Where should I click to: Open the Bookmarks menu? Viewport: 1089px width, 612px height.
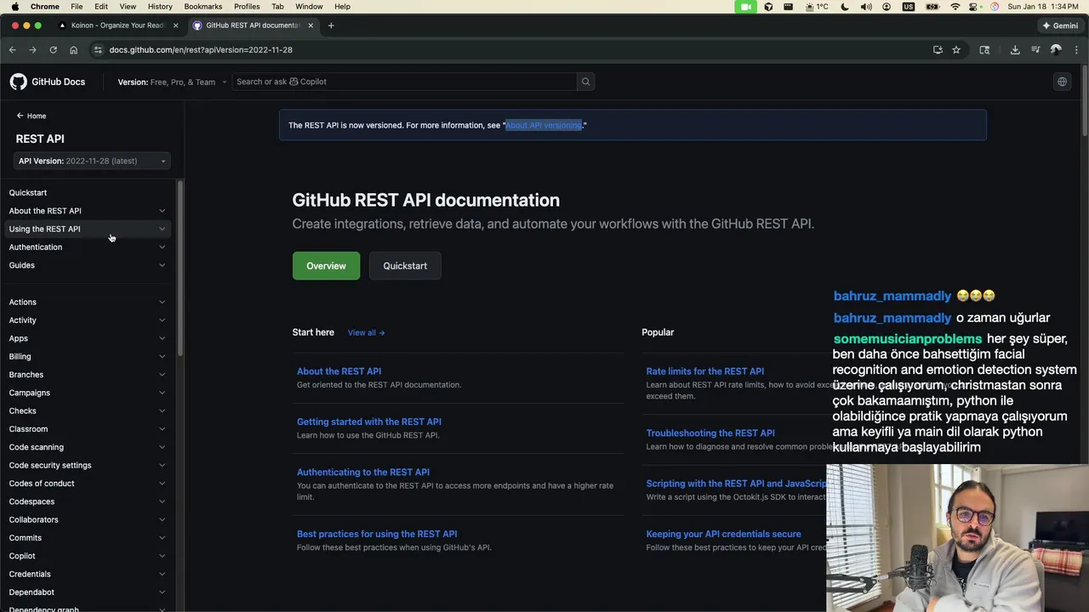point(202,7)
